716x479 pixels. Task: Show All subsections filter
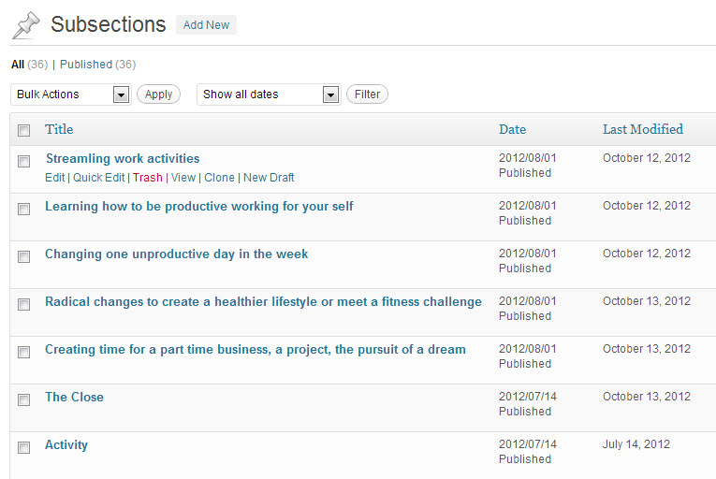pos(18,65)
